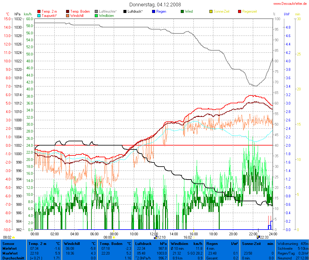Image resolution: width=309 pixels, height=260 pixels.
Task: Click the sunset marker labeled 16:02
Action: click(194, 237)
